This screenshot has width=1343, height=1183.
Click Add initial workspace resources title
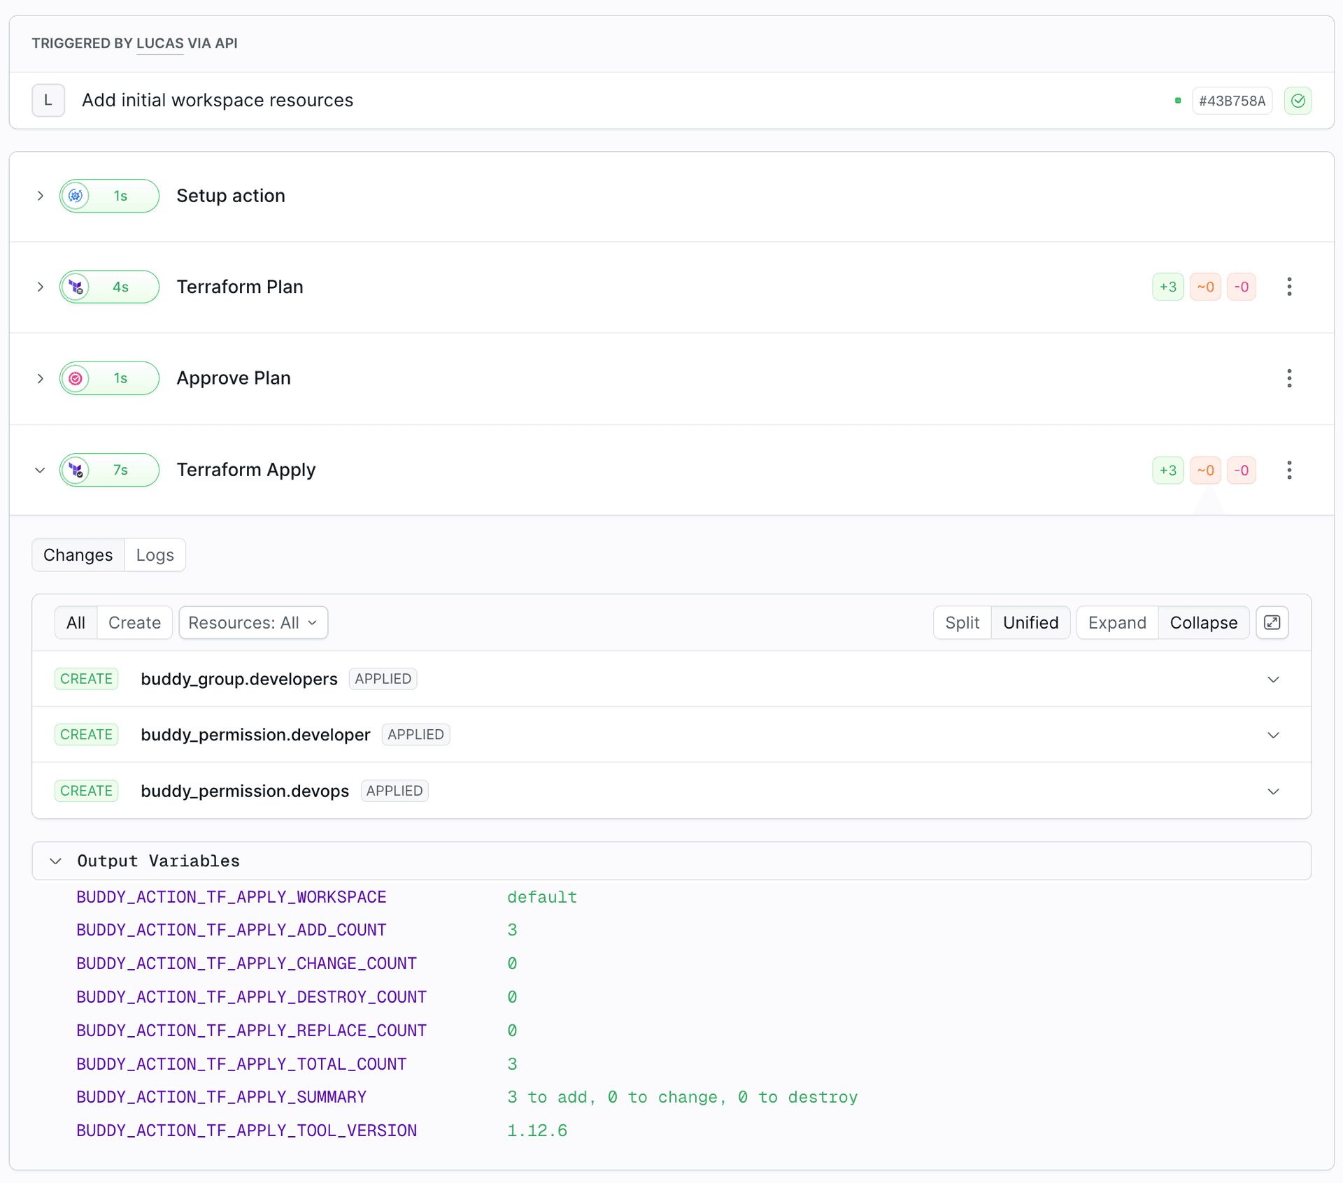218,100
